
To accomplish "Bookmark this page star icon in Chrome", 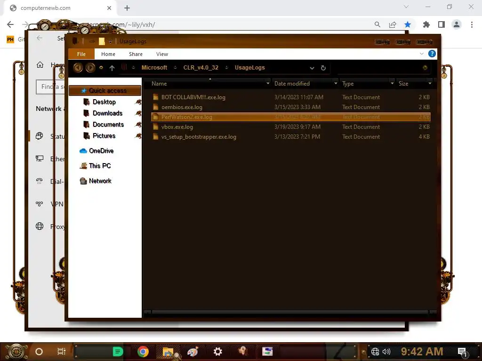I will (x=408, y=24).
